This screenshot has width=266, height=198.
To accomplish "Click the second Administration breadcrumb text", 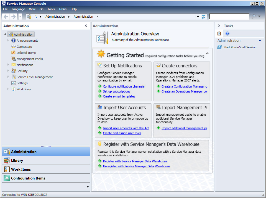I will 83,17.
